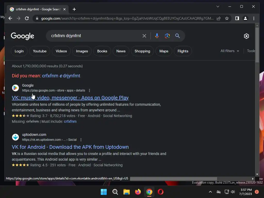Open Chrome's three-dot menu
The width and height of the screenshot is (264, 198).
click(254, 18)
